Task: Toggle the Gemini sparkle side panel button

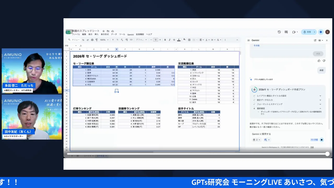Action: [x=321, y=32]
